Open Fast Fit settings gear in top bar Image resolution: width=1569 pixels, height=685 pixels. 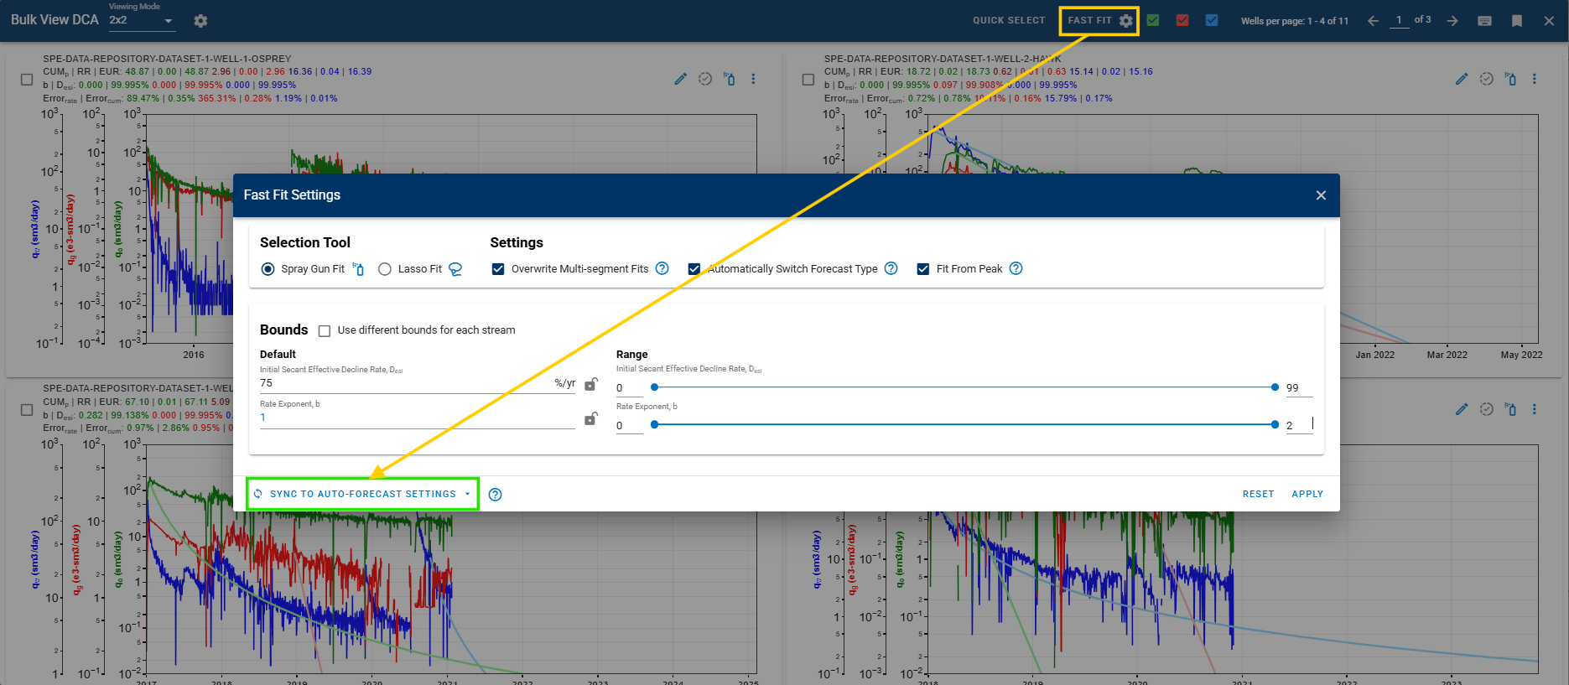tap(1126, 21)
